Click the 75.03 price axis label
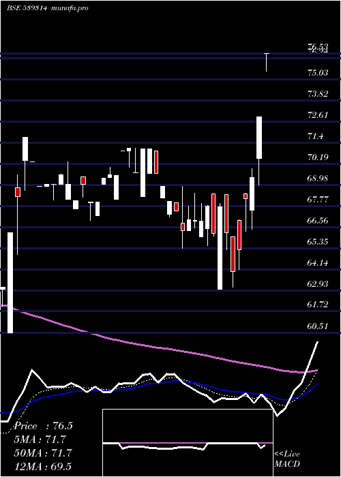 pos(318,73)
